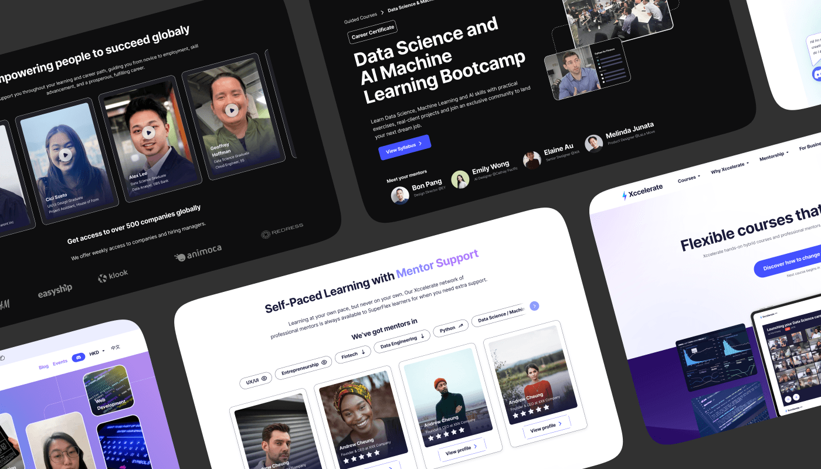Click the 'Meet your mentors' label
This screenshot has width=821, height=469.
[x=407, y=176]
